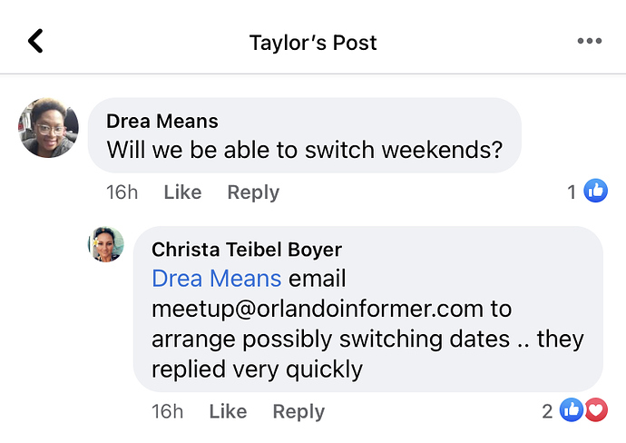Open Christa Teibel Boyer's profile picture
Image resolution: width=626 pixels, height=443 pixels.
[x=105, y=245]
